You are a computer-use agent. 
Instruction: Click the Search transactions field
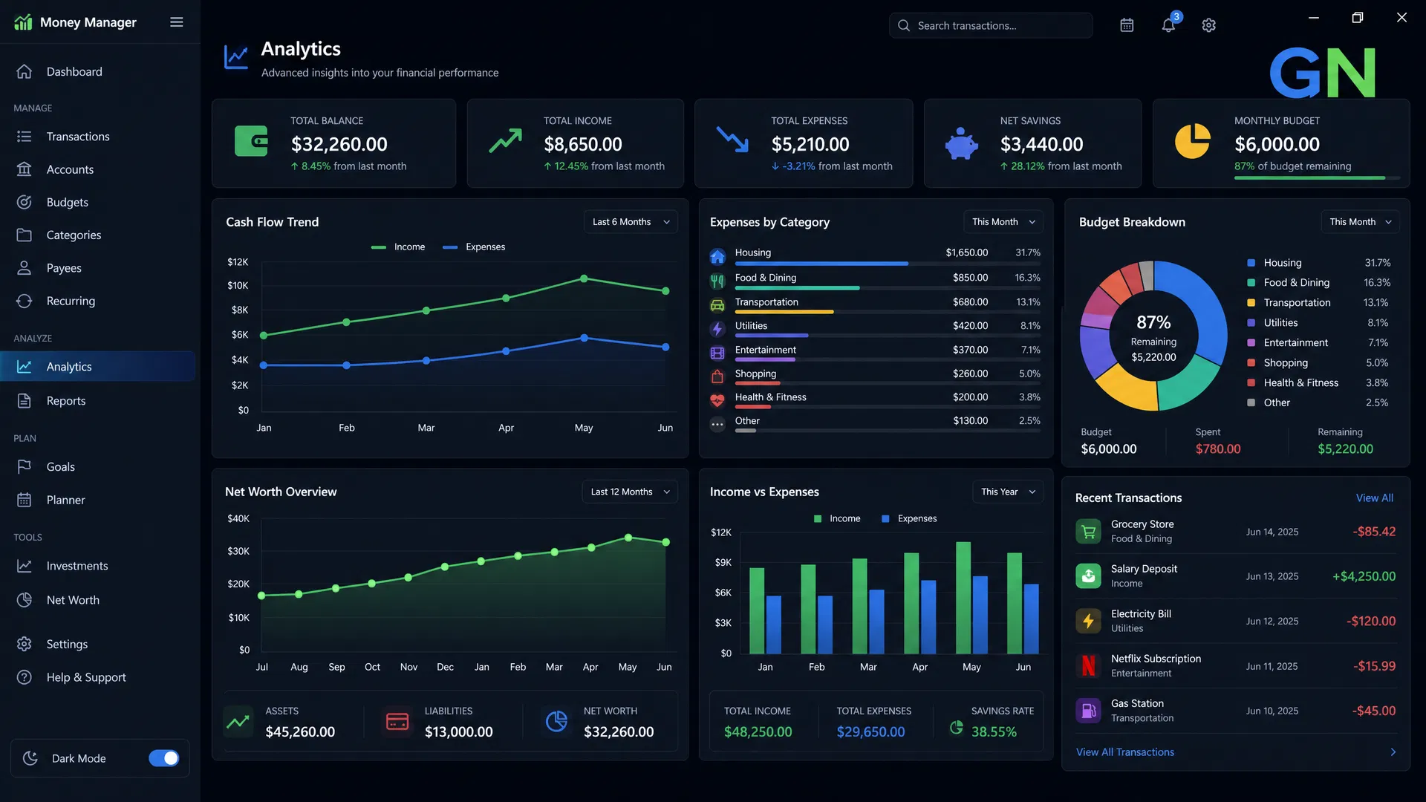click(x=991, y=25)
